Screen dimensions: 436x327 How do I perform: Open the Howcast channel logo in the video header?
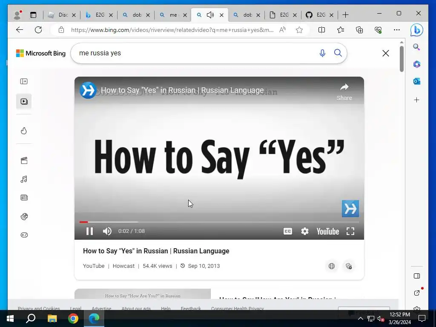click(x=88, y=90)
